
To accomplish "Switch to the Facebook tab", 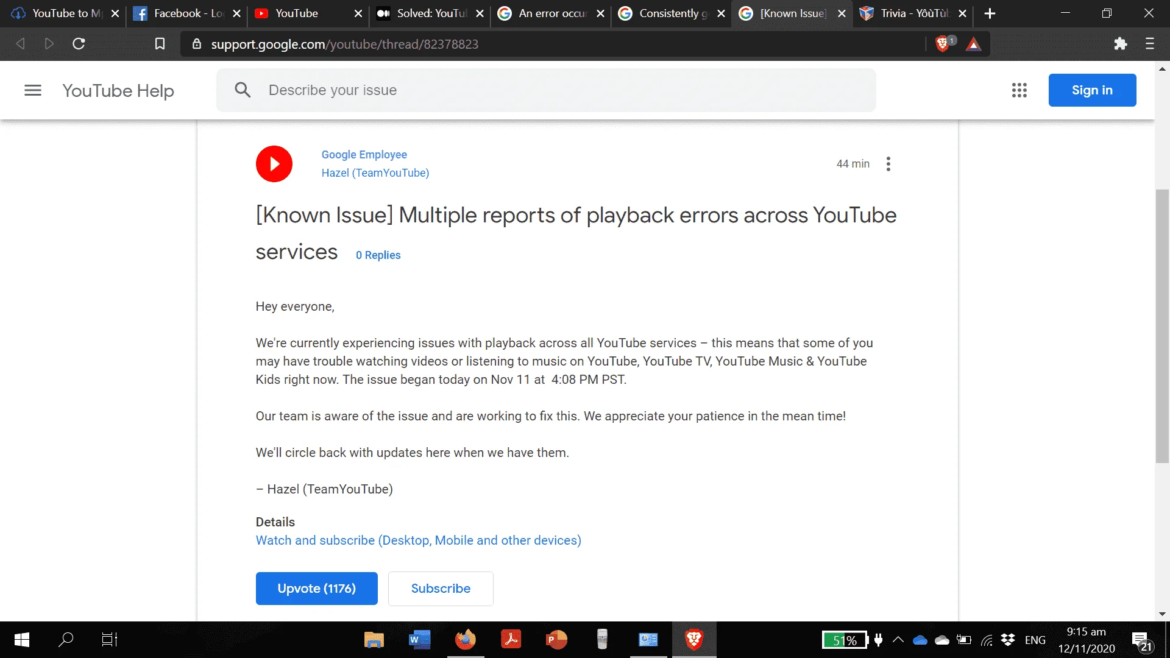I will (186, 13).
